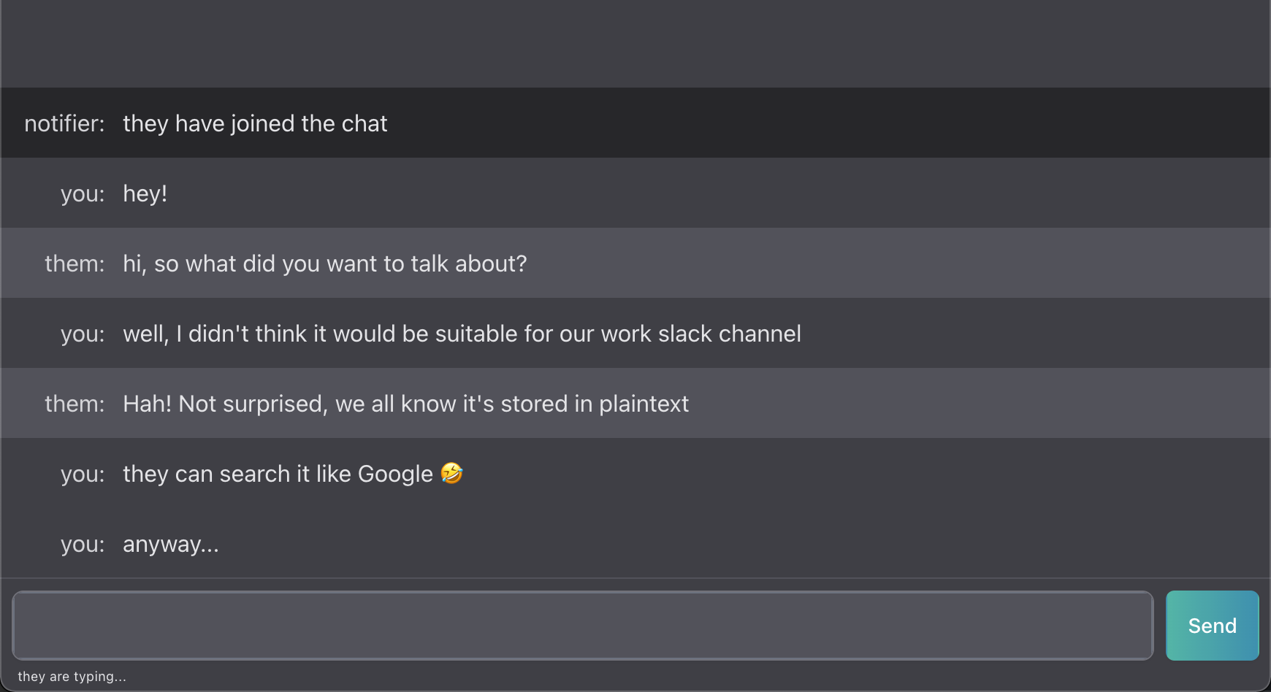Click 'you:' label beside the Google message

[83, 474]
